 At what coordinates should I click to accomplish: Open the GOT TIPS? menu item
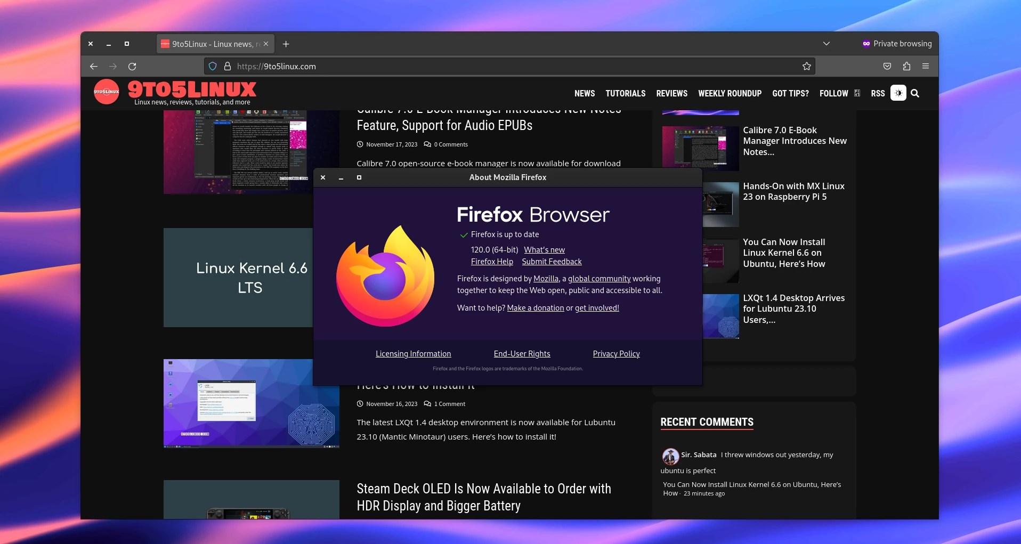pos(791,93)
